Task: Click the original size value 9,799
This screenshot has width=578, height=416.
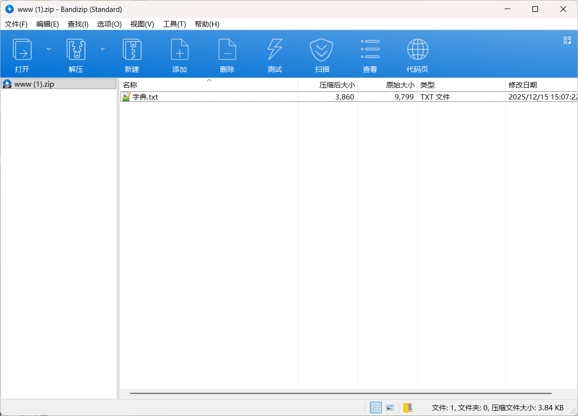Action: click(x=404, y=97)
